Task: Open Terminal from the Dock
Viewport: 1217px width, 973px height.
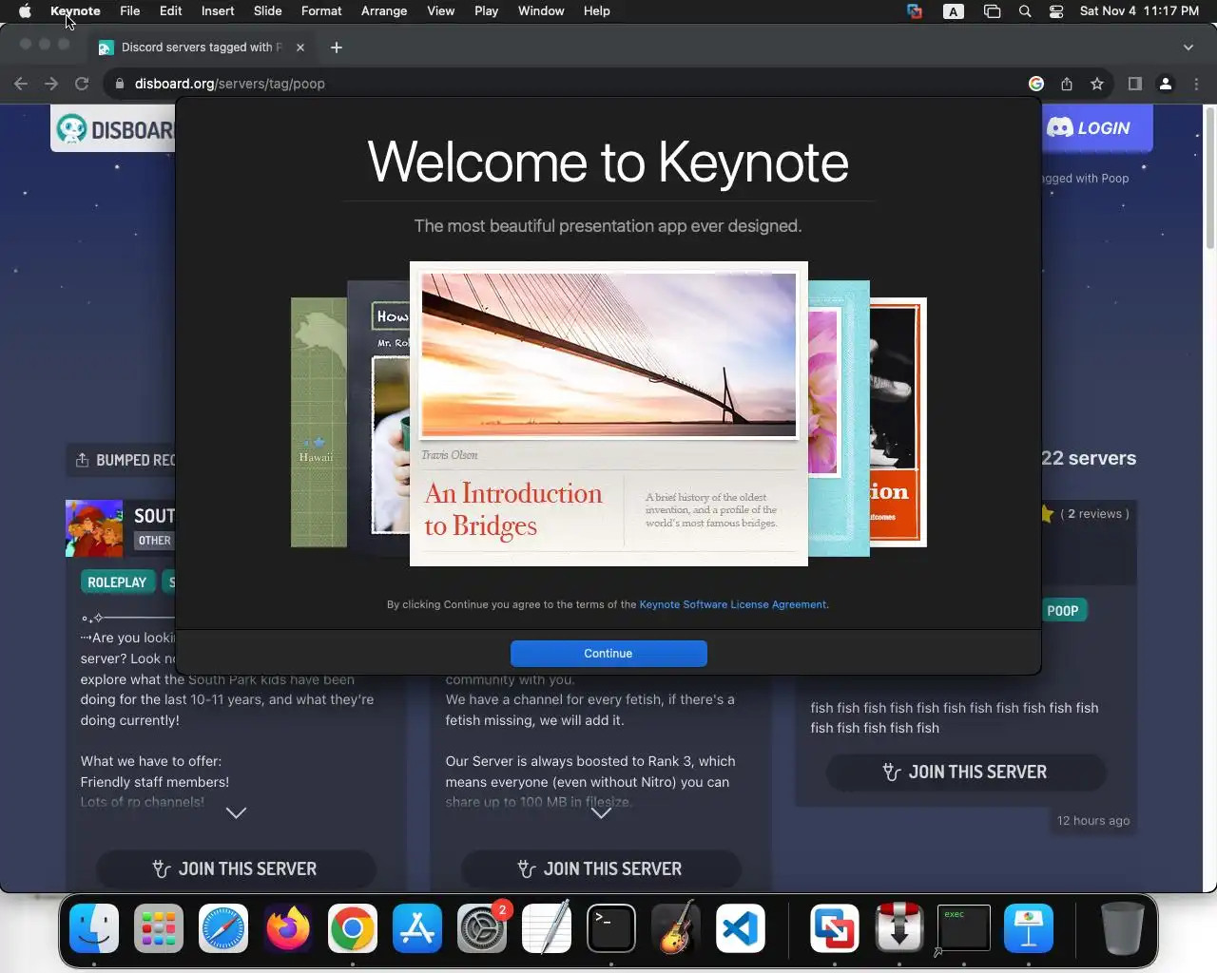Action: 611,928
